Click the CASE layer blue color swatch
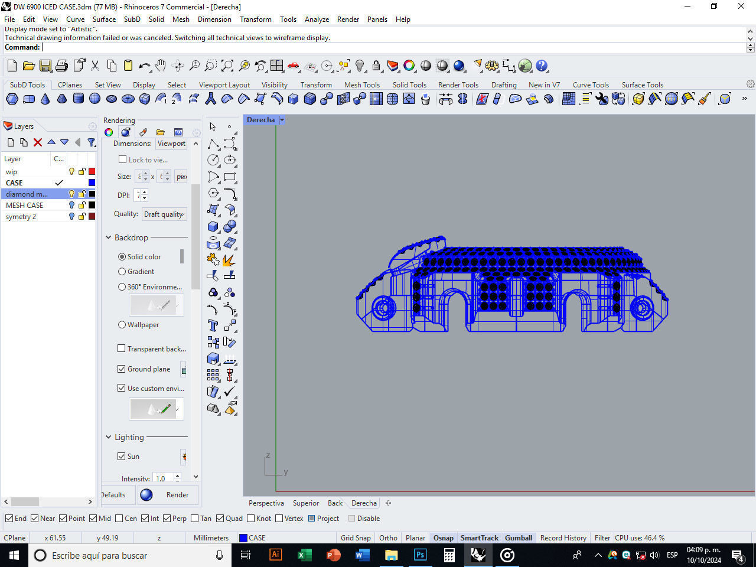756x567 pixels. pyautogui.click(x=92, y=183)
